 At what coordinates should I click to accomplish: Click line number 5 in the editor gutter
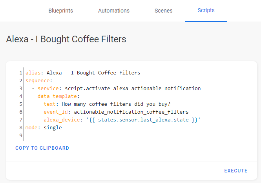point(21,104)
